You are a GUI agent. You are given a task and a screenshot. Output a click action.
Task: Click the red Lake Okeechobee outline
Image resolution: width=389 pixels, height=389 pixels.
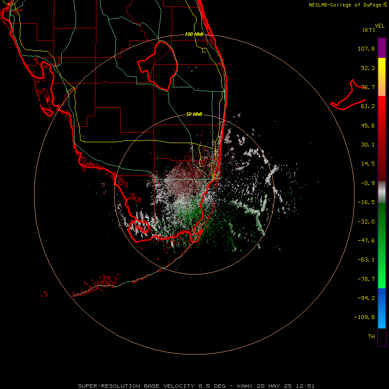(157, 66)
